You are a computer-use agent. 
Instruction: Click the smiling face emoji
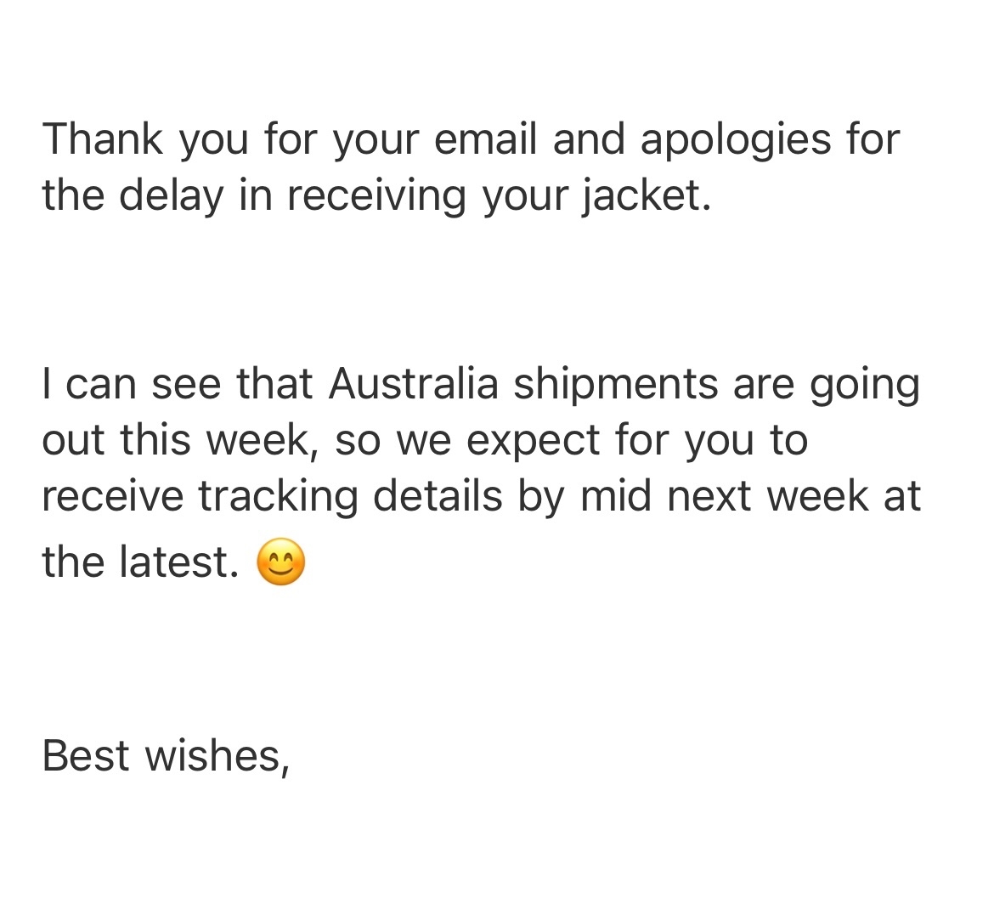pos(280,562)
